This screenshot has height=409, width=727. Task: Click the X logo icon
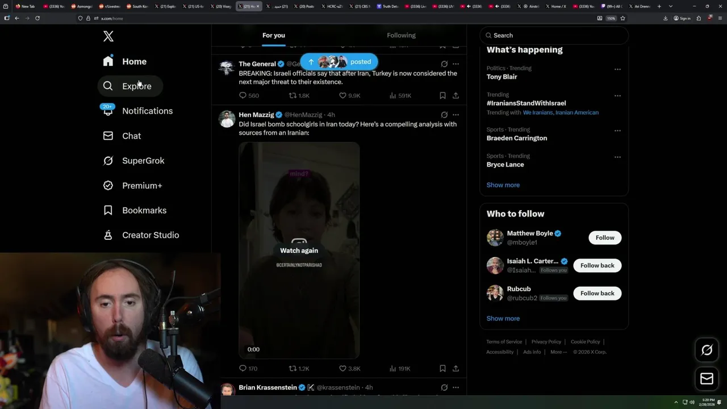pos(108,36)
